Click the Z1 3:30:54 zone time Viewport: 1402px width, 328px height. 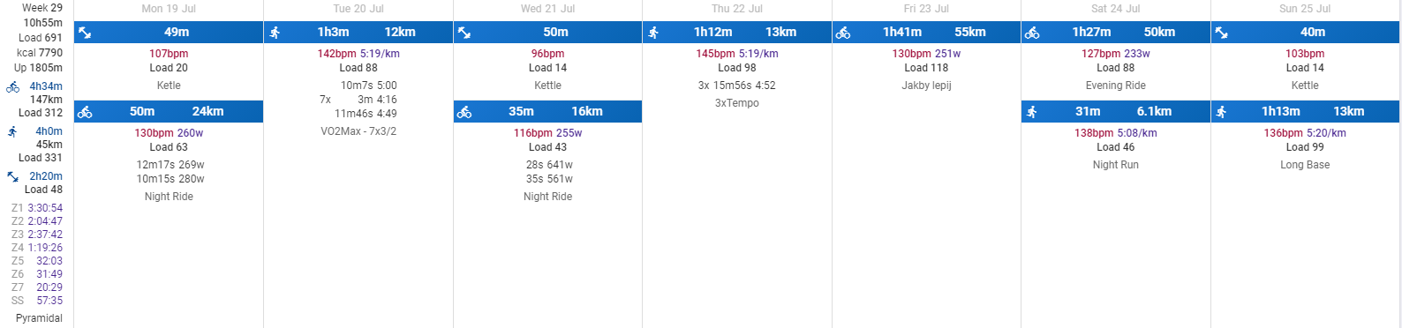pos(45,208)
